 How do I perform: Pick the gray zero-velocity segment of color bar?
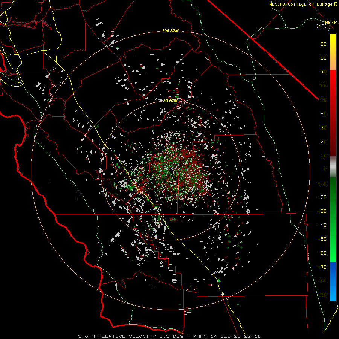point(333,167)
